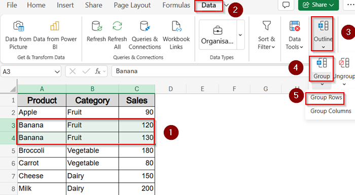Switch to the Formulas tab
Screen dimensions: 355x195
(176, 5)
